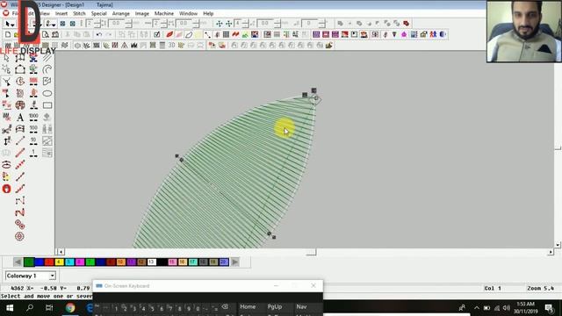Pick the dark green color swatch
Image resolution: width=562 pixels, height=316 pixels.
coord(29,262)
